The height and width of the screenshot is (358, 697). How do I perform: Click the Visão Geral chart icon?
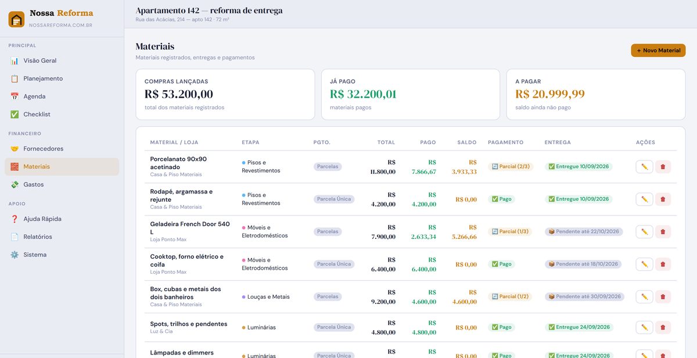click(15, 60)
